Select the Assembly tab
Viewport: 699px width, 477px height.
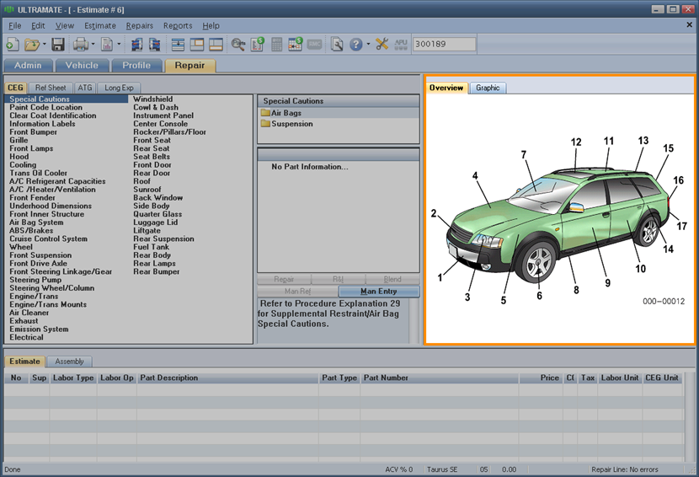pos(69,362)
